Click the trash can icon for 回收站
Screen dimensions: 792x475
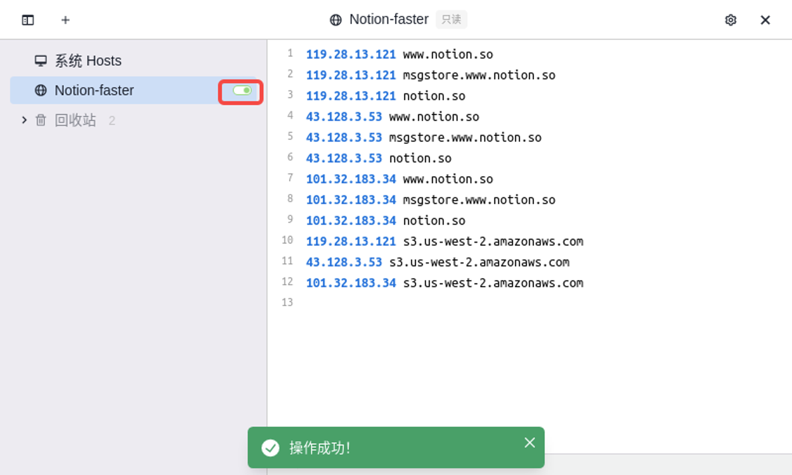[40, 120]
